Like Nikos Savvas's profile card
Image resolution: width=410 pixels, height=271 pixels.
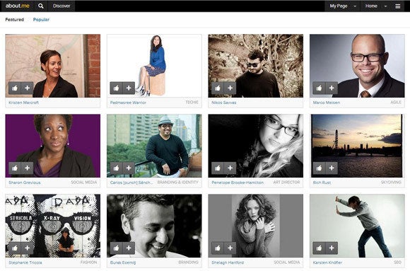pyautogui.click(x=218, y=88)
